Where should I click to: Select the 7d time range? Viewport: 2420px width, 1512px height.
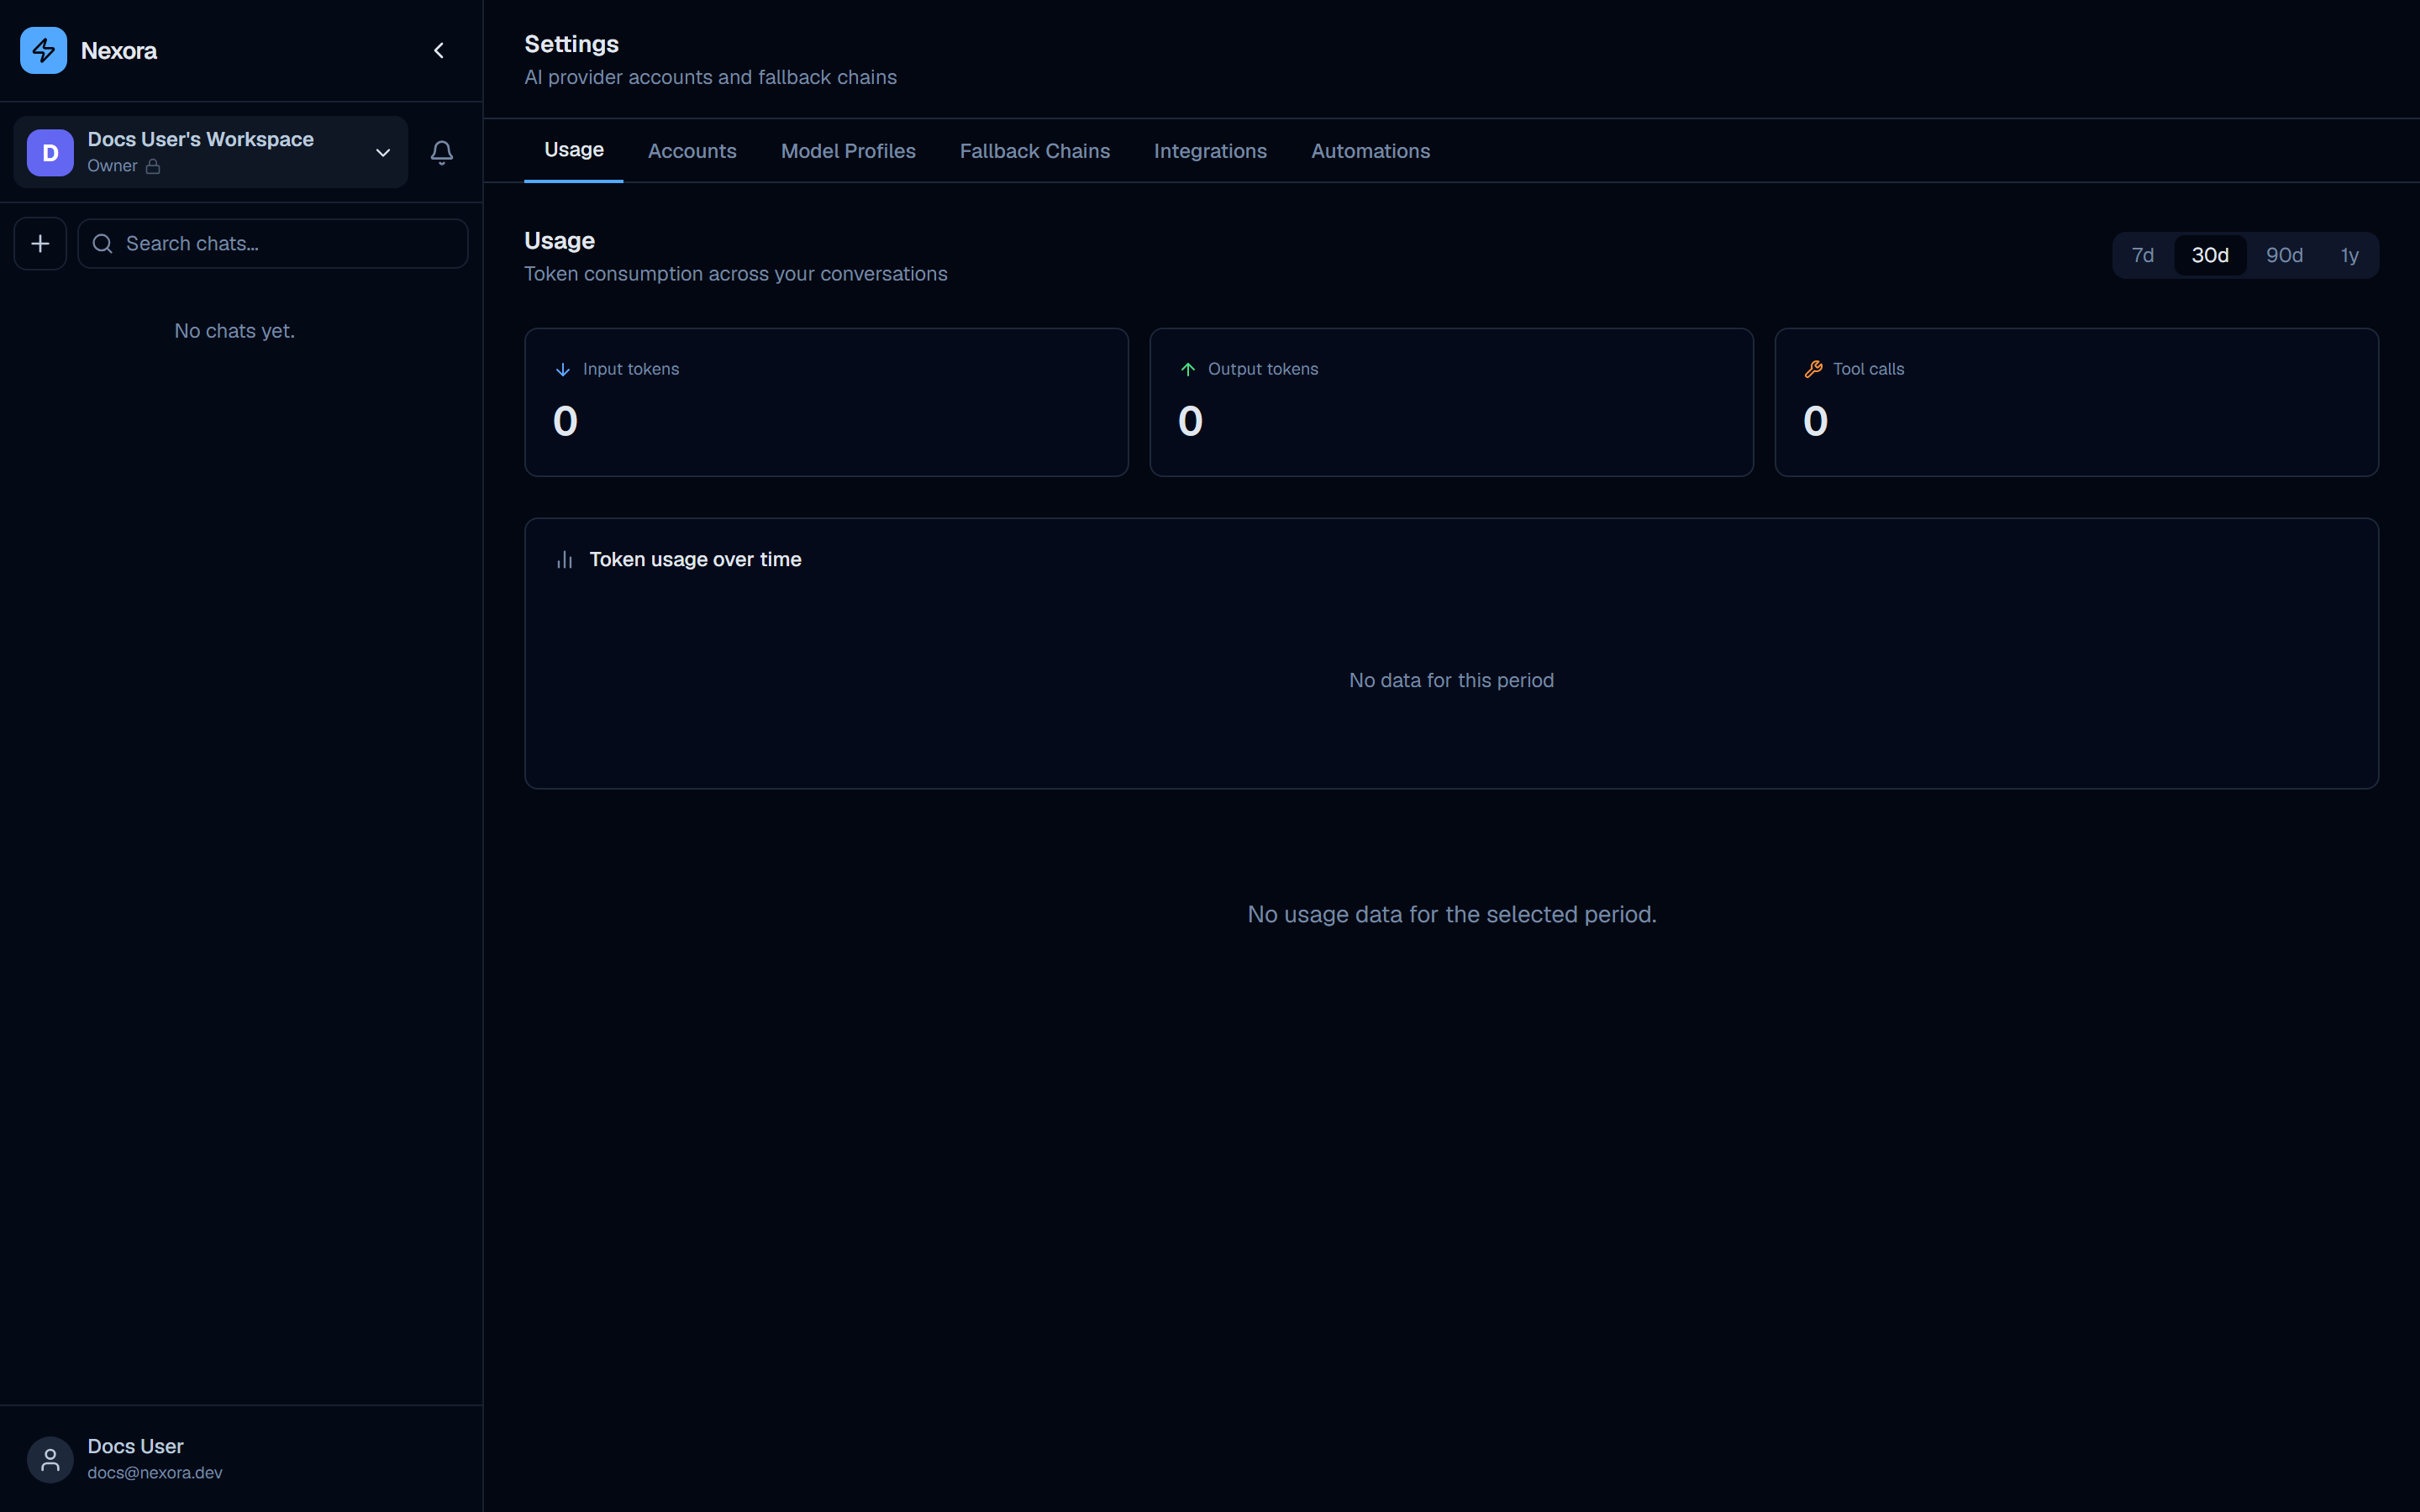tap(2142, 255)
